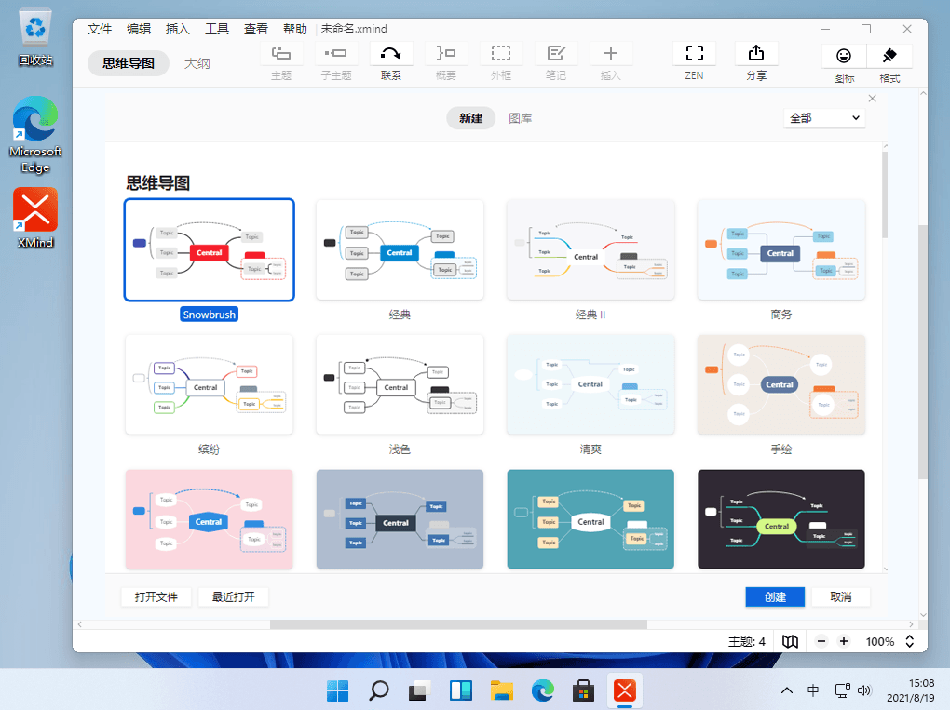This screenshot has width=950, height=710.
Task: Open the 插入 insert plus icon
Action: tap(611, 54)
